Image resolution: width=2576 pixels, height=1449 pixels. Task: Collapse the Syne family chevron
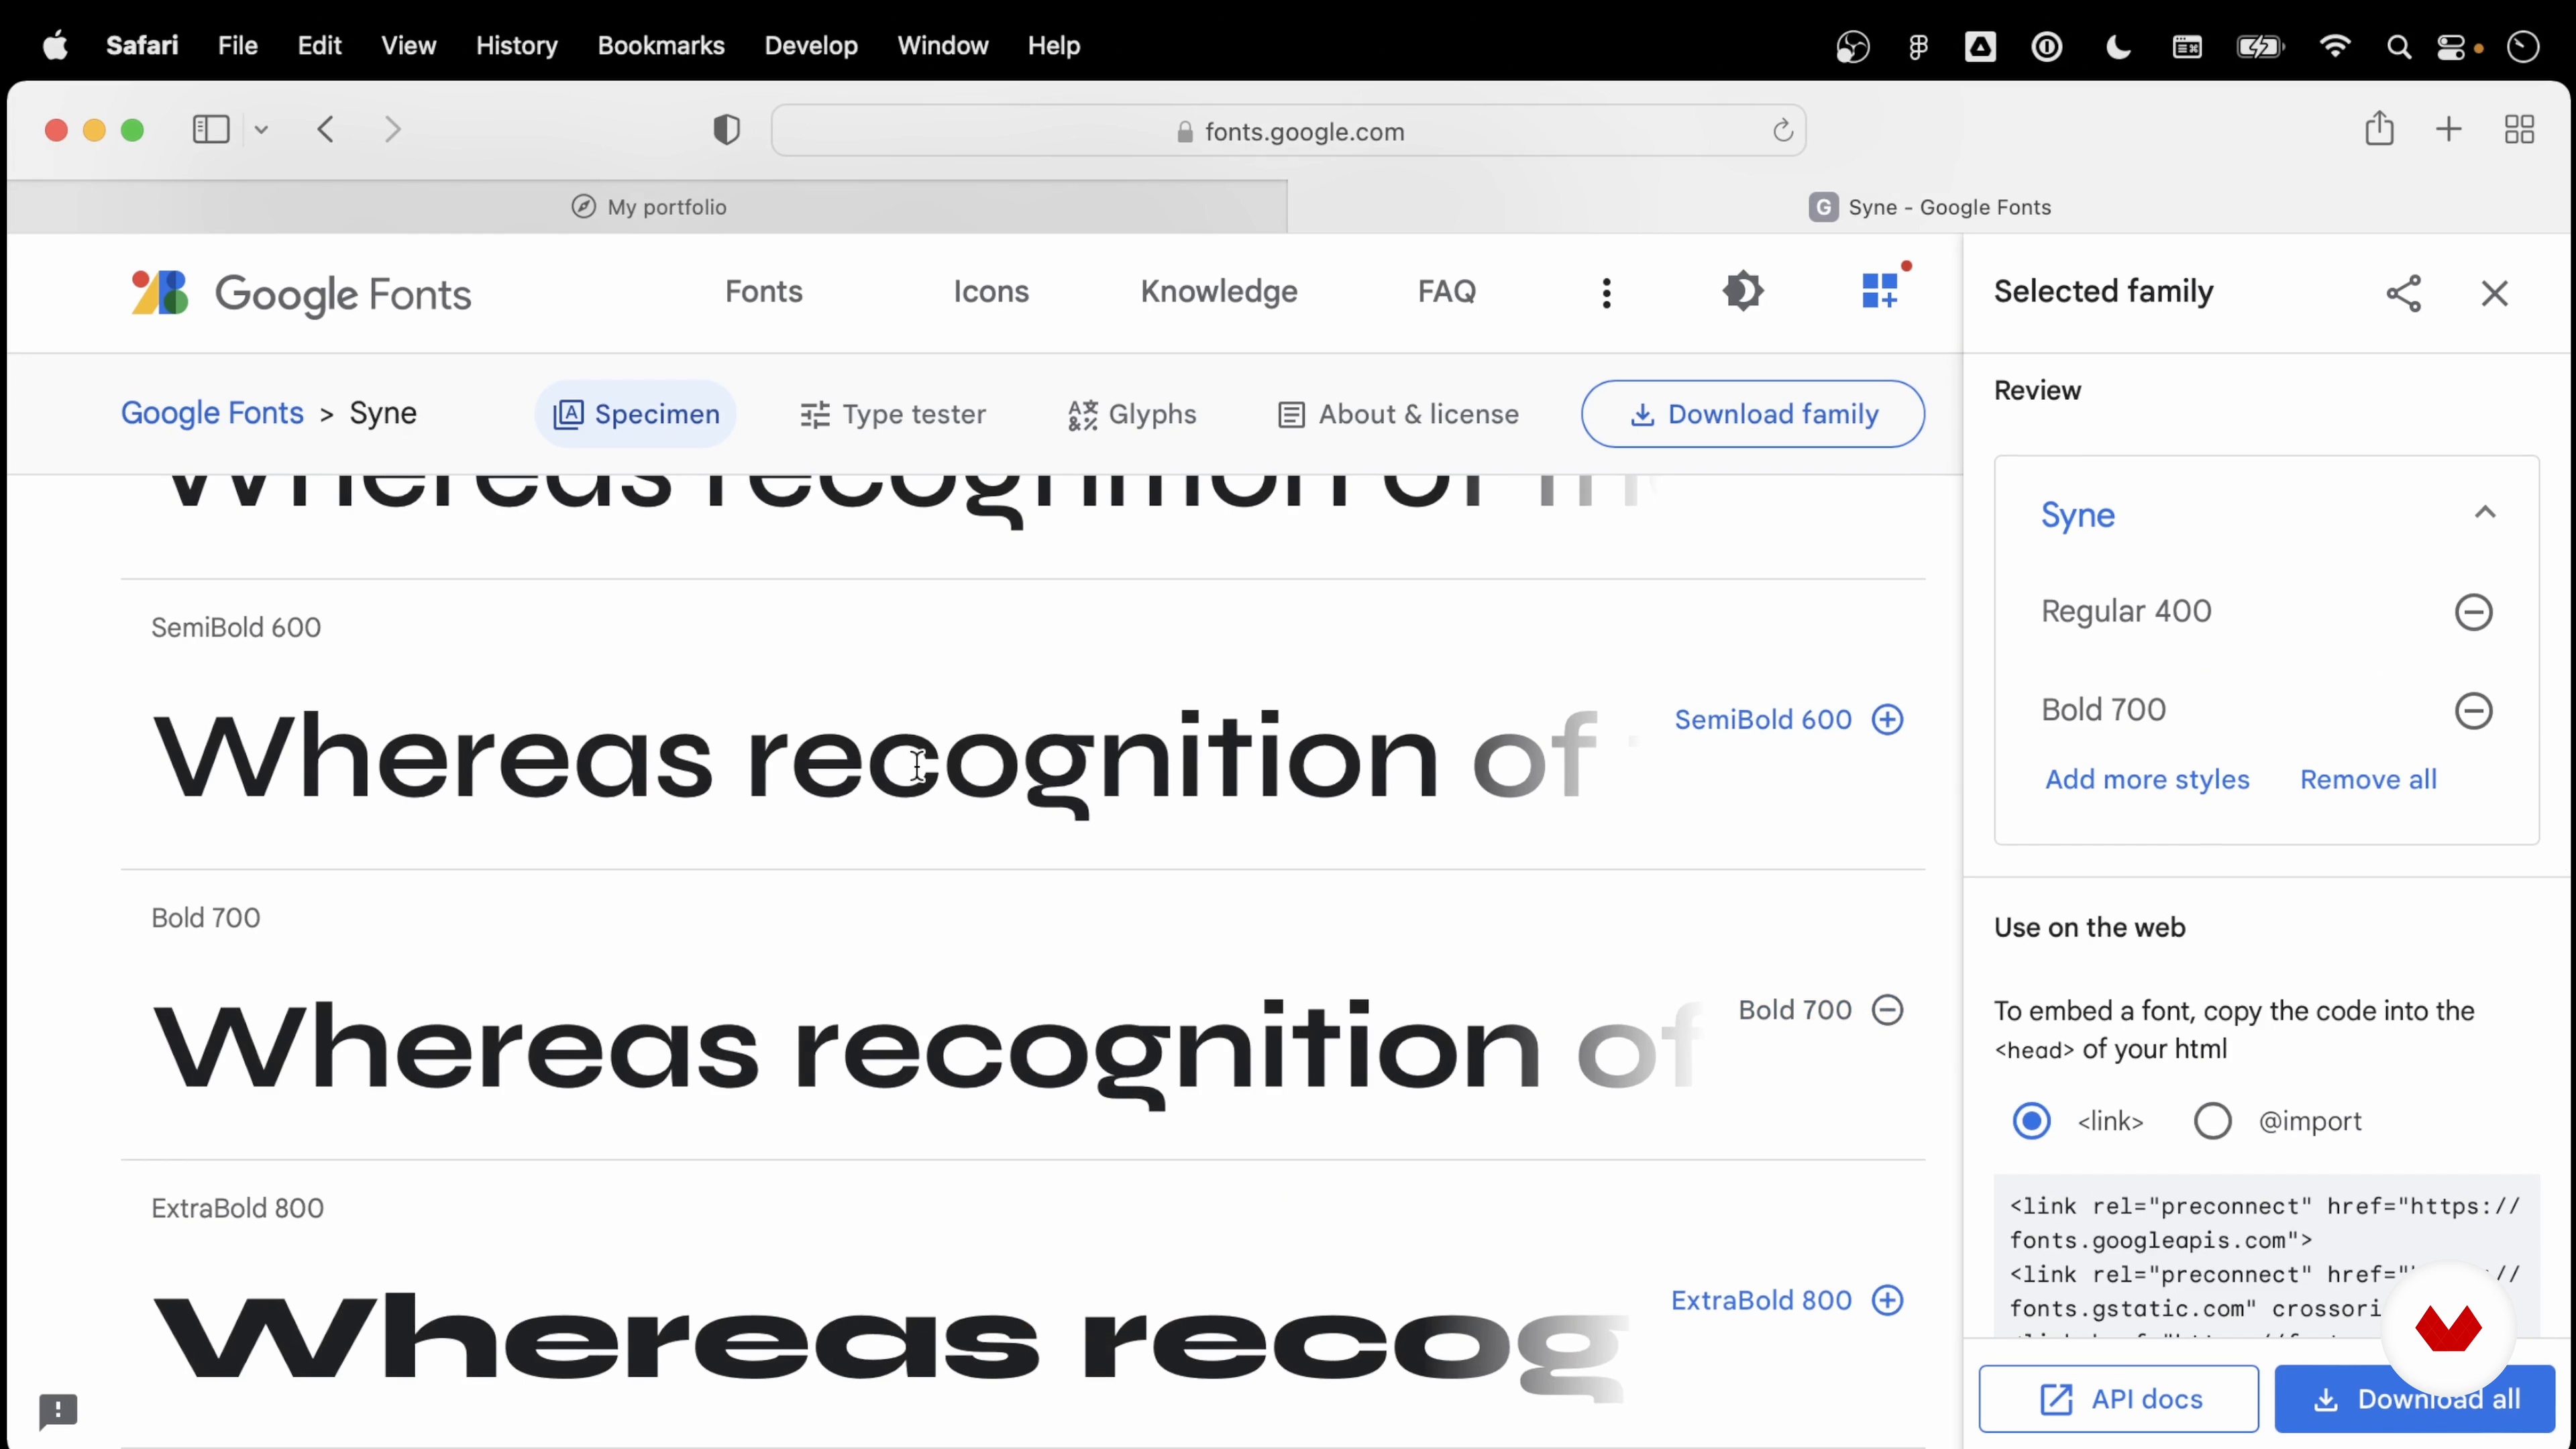pos(2484,513)
